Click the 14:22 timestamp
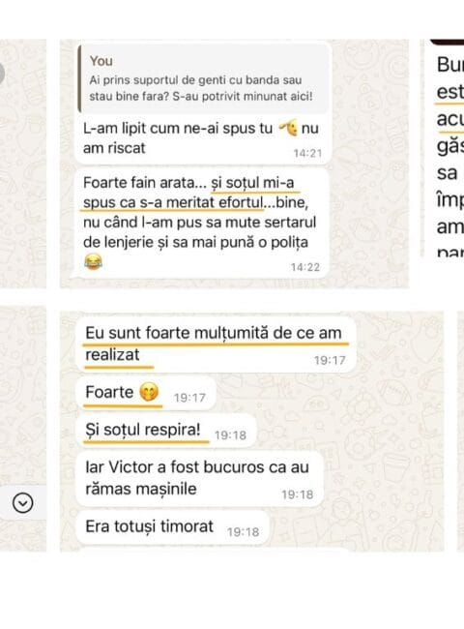The height and width of the screenshot is (629, 464). 304,267
